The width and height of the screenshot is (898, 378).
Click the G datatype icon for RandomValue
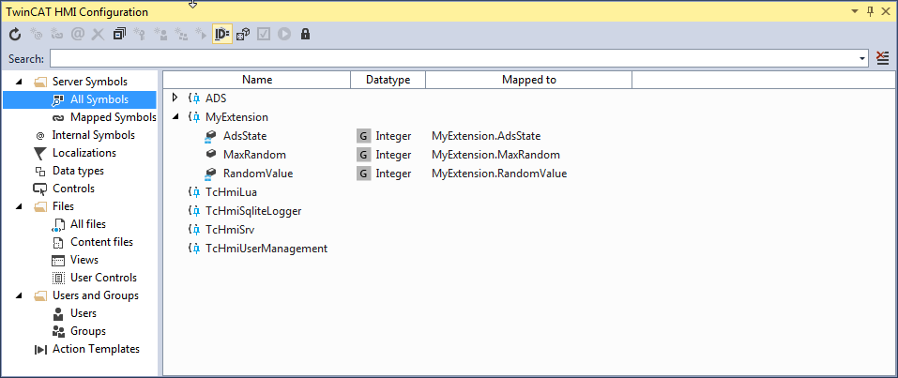pos(363,174)
